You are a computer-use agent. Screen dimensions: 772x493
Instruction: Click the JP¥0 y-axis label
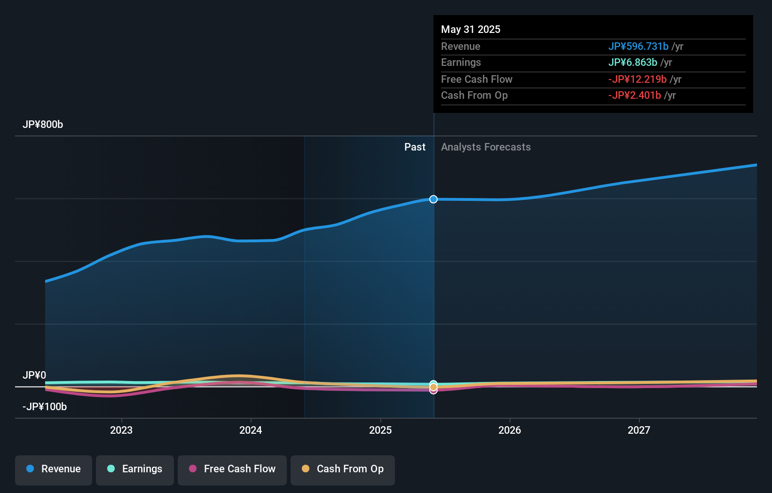[x=34, y=375]
